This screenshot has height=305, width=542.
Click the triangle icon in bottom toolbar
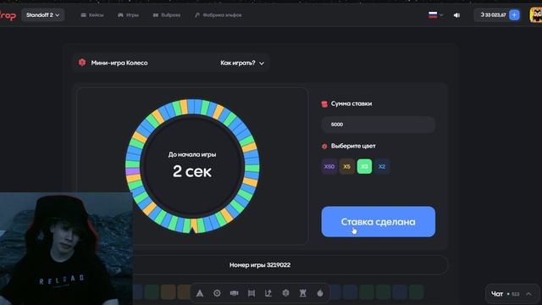tap(200, 293)
